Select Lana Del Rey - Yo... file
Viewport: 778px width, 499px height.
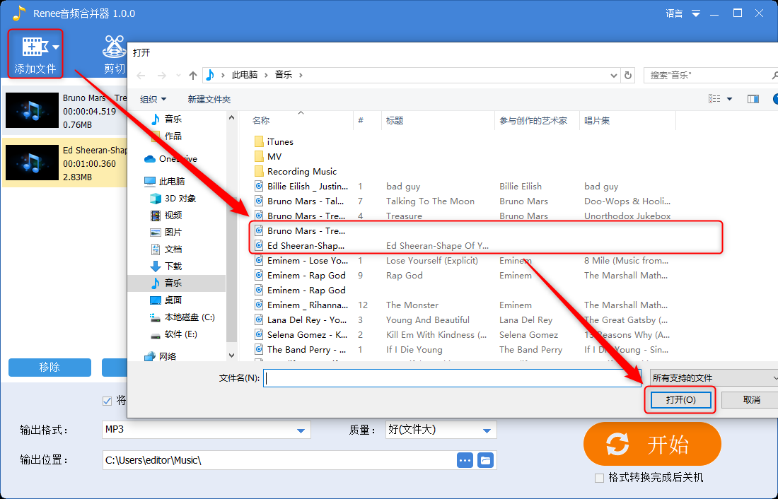pyautogui.click(x=301, y=320)
